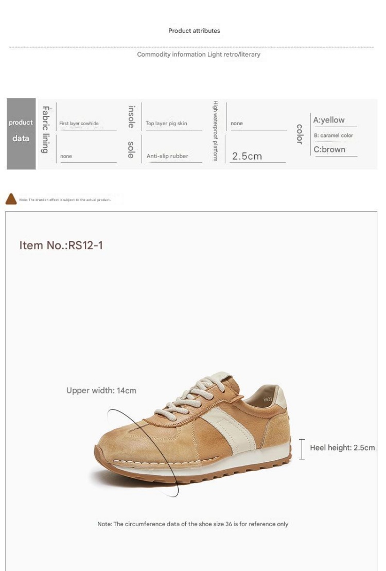Click the shoe size 36 reference note
The height and width of the screenshot is (571, 386).
click(x=192, y=524)
